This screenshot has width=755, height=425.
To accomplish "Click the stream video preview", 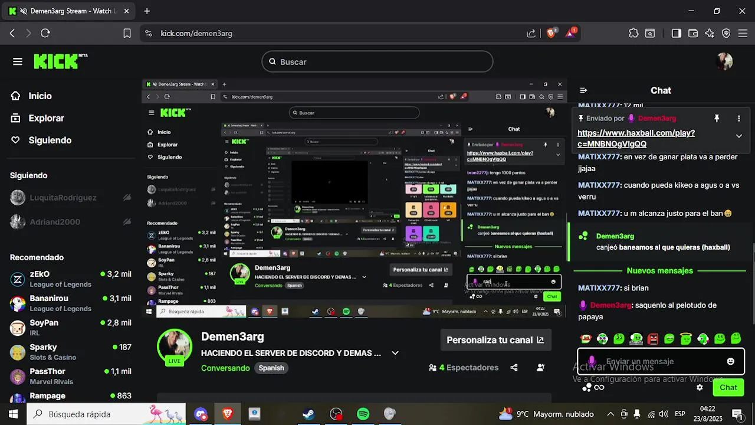I will [x=354, y=198].
